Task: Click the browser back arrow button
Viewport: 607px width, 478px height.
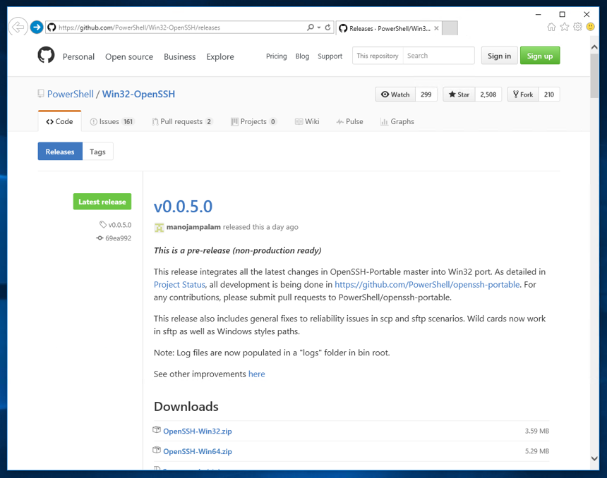Action: (x=18, y=27)
